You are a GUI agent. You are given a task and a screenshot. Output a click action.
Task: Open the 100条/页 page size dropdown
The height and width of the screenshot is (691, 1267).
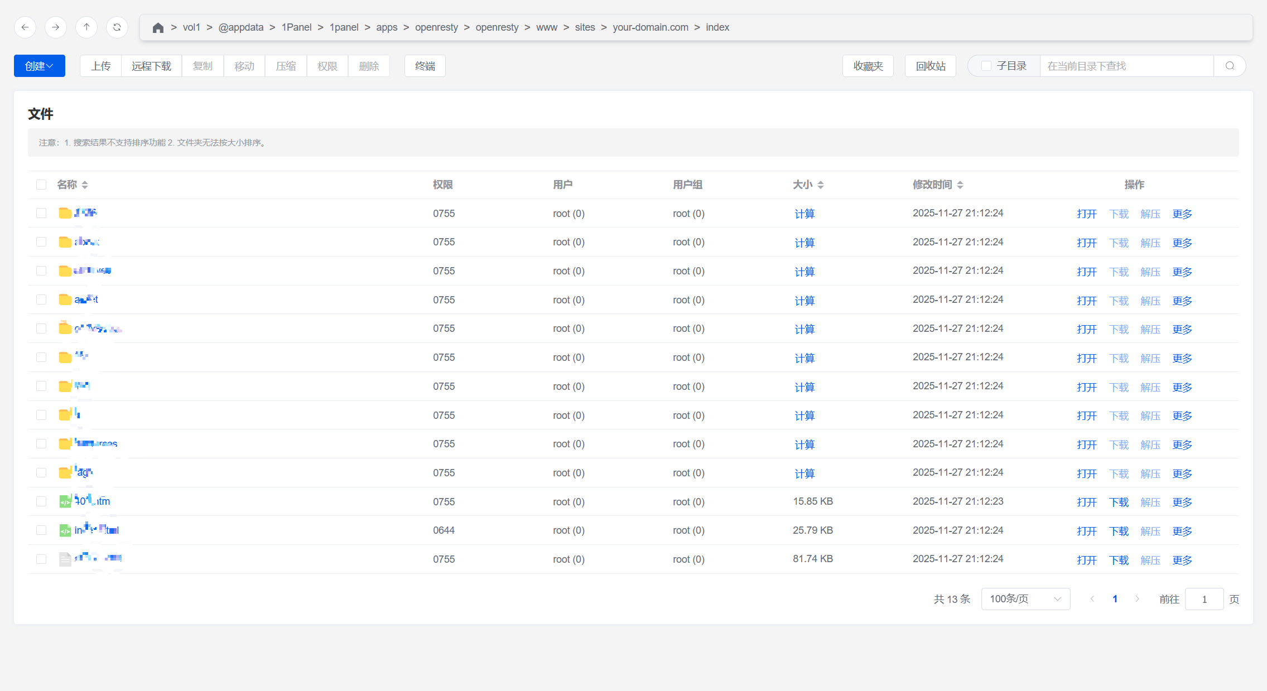(1025, 599)
